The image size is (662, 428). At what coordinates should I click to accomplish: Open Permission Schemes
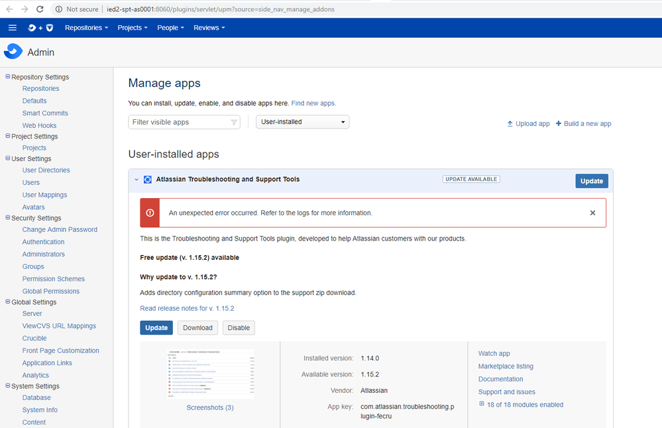53,279
